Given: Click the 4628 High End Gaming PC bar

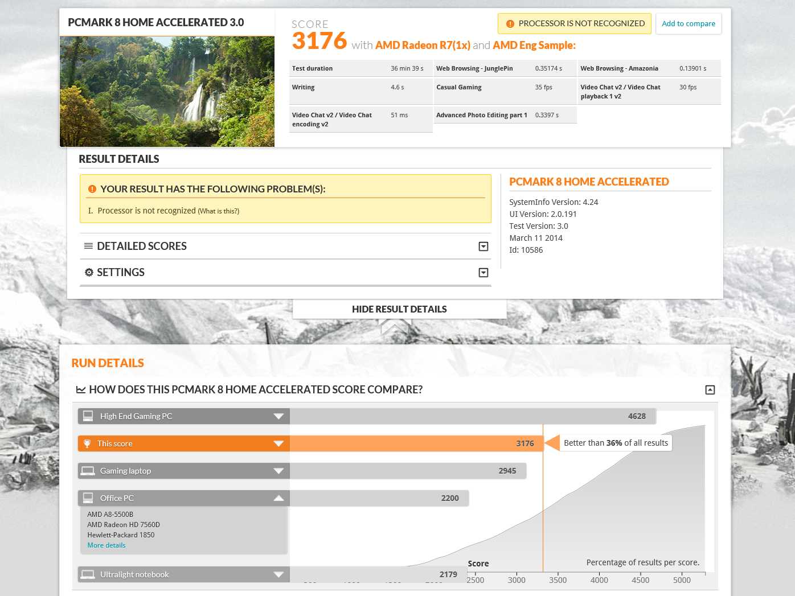Looking at the screenshot, I should pyautogui.click(x=473, y=416).
